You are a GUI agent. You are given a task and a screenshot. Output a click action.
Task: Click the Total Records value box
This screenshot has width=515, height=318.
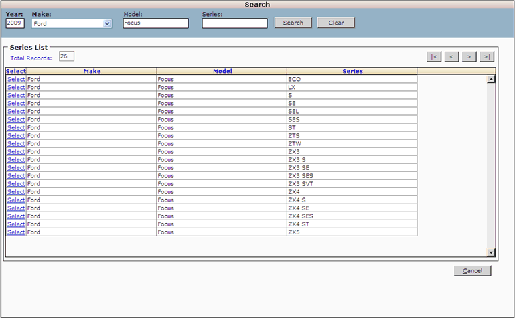[x=67, y=56]
